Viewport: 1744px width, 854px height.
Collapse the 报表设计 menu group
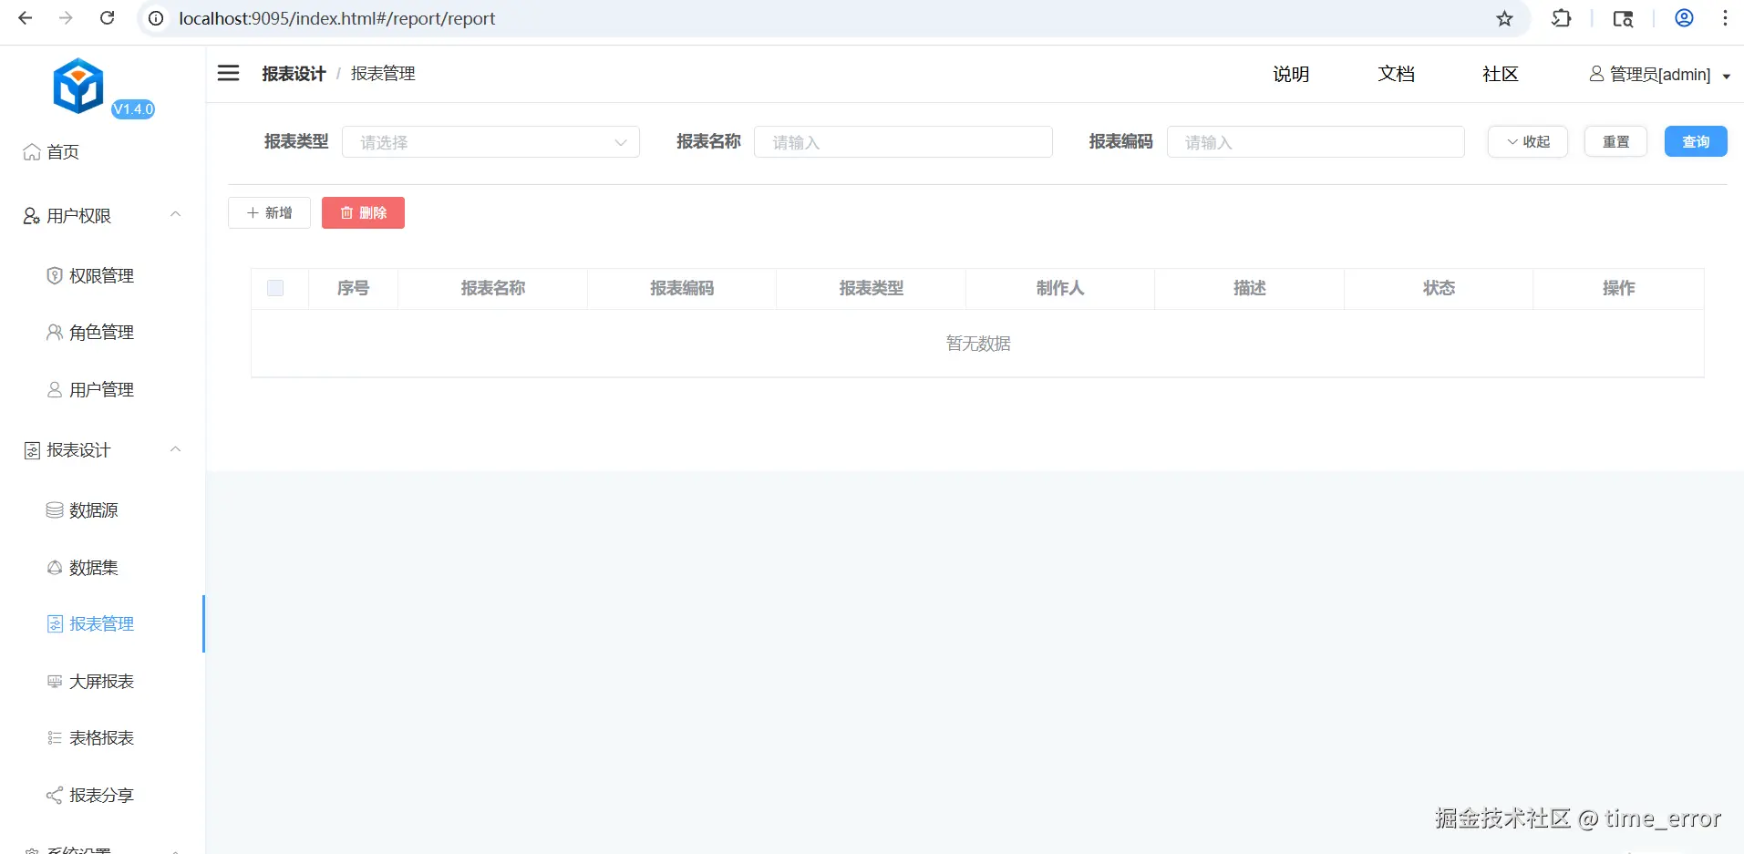[102, 450]
